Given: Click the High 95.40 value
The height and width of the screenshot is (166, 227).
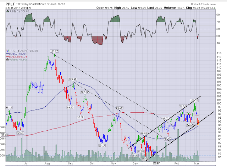Looking at the screenshot, I should pos(122,8).
